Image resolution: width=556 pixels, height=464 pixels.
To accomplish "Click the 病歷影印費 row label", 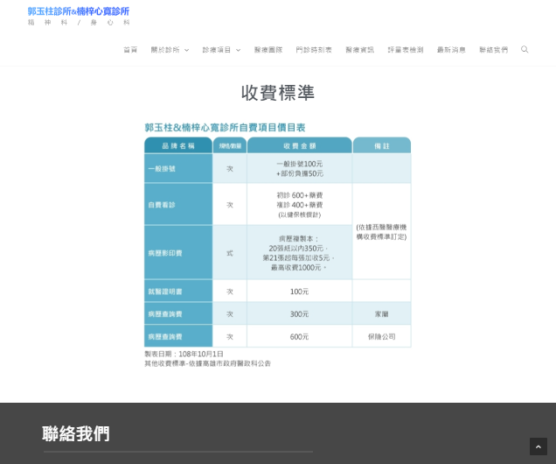I will [x=165, y=253].
